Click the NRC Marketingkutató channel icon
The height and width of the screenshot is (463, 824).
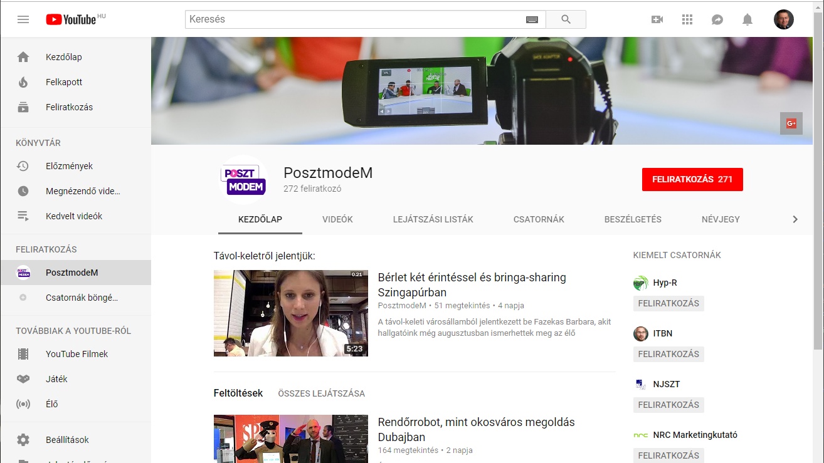[640, 435]
